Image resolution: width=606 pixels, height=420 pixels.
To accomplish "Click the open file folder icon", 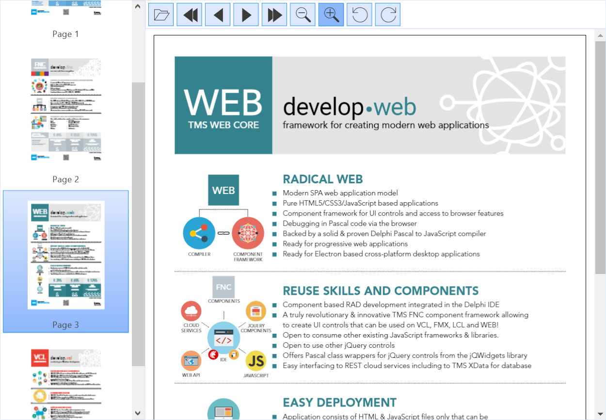I will [161, 15].
